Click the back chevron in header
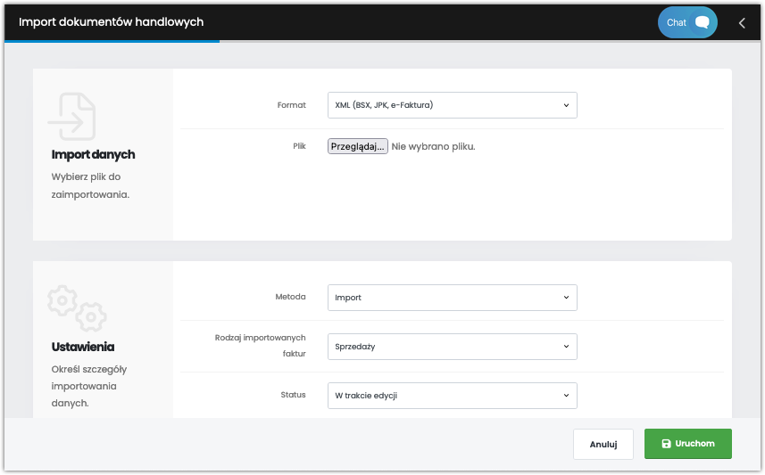The image size is (765, 475). point(742,23)
